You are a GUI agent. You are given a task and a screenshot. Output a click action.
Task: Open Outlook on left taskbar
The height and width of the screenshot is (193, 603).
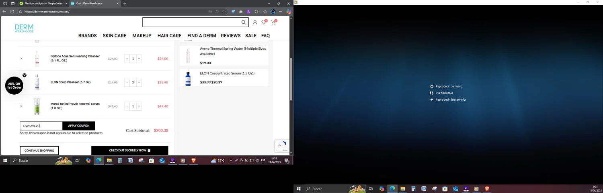click(x=162, y=160)
